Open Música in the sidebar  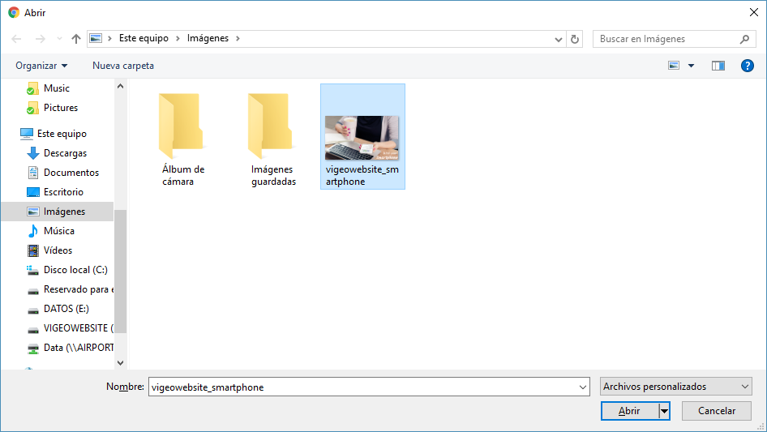pos(59,231)
